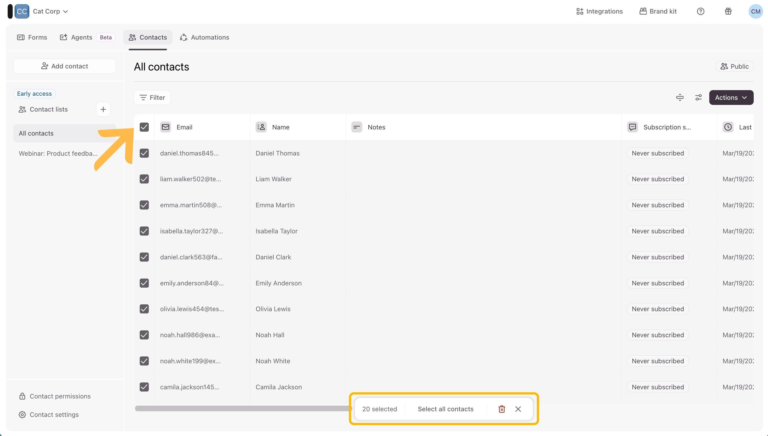
Task: Click plus icon beside Contact lists
Action: point(103,109)
